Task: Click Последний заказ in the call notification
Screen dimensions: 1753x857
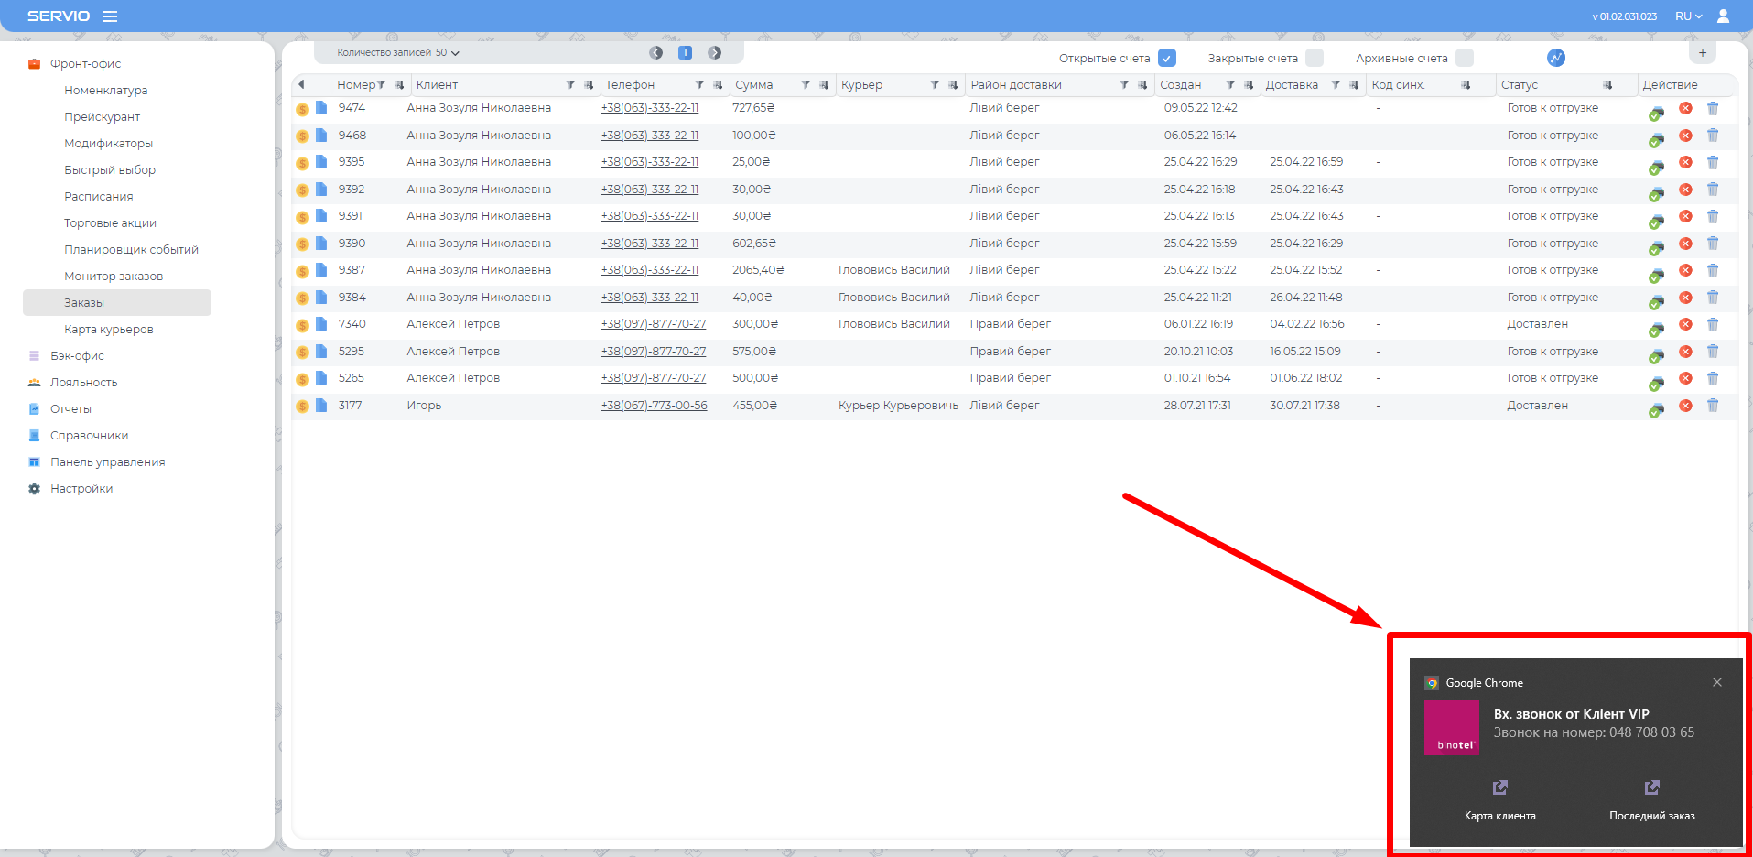Action: pos(1651,800)
